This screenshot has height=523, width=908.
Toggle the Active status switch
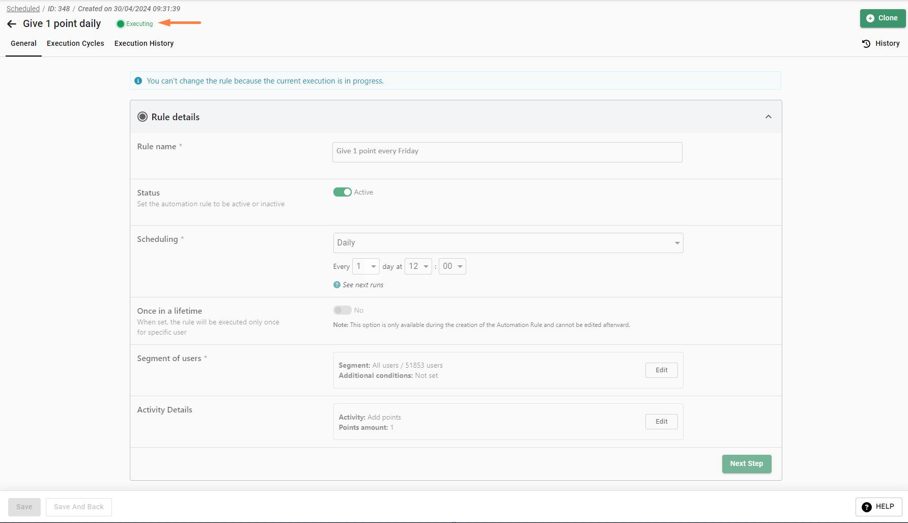click(x=342, y=192)
